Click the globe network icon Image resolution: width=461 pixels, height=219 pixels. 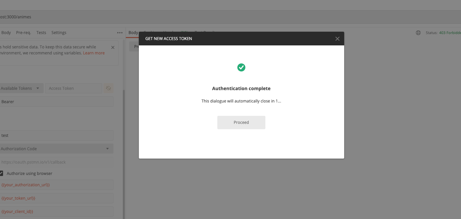(x=418, y=33)
